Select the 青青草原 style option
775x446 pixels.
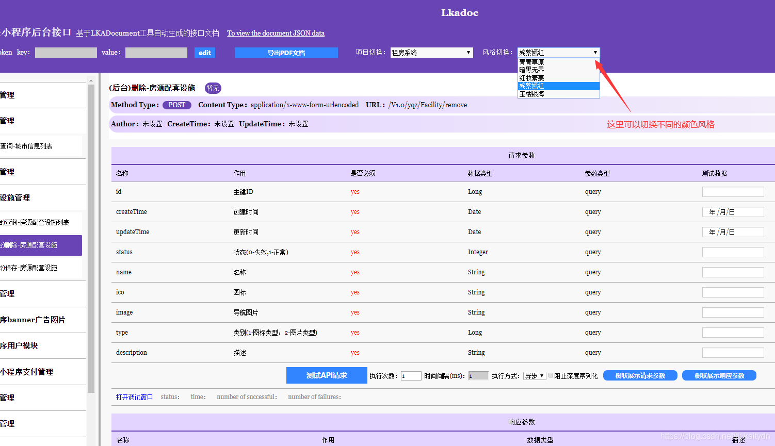click(x=558, y=62)
